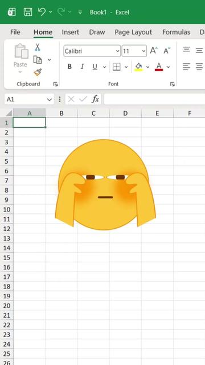Apply red font color A
This screenshot has height=365, width=205.
tap(159, 67)
